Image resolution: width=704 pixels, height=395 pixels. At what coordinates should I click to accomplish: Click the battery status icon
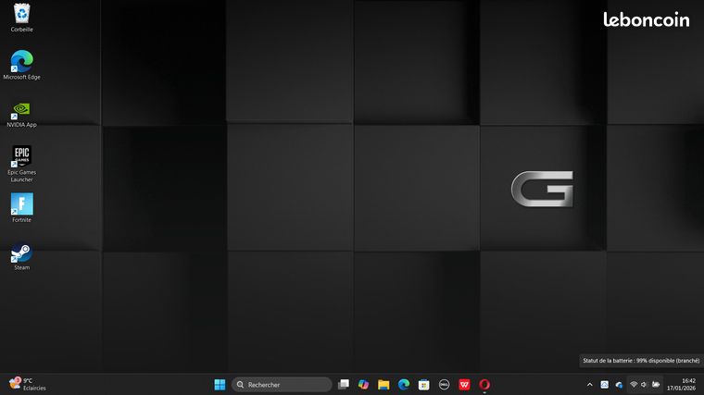click(656, 385)
